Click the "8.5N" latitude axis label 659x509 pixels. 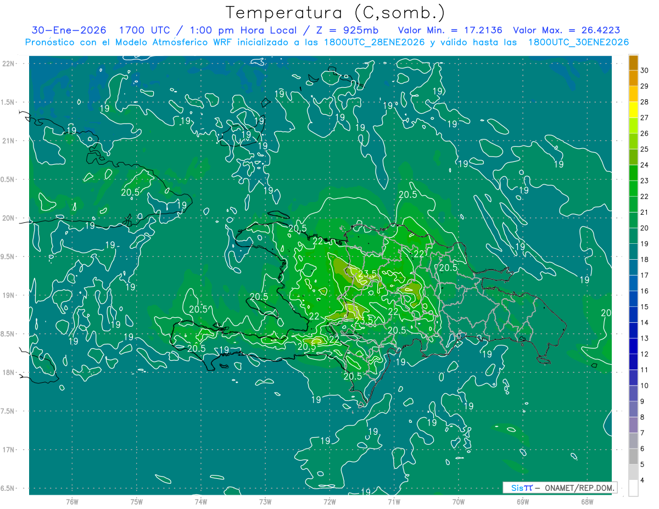click(x=8, y=334)
